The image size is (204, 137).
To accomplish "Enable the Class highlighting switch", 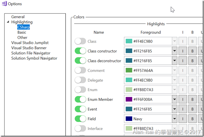I will 80,42.
